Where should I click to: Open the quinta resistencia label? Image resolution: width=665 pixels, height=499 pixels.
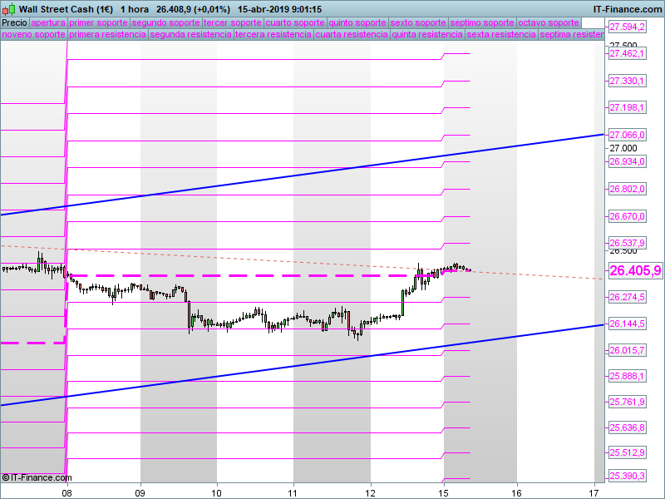(427, 34)
